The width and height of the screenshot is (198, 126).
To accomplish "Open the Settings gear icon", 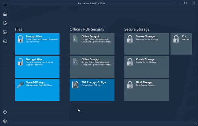I will (x=5, y=121).
